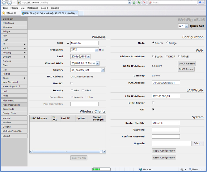This screenshot has height=172, width=207.
Task: Click the browser back arrow button
Action: point(4,2)
